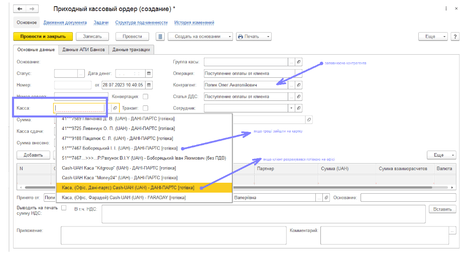Check Выводить на печать сумму НДС
Viewport: 466px width, 255px height.
pyautogui.click(x=64, y=208)
